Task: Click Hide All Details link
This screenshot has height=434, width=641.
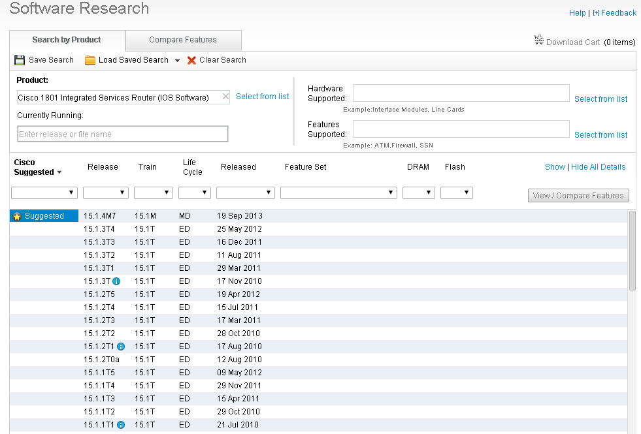Action: [x=598, y=167]
